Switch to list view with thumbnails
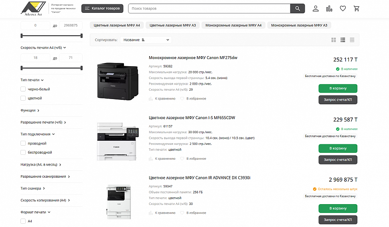 (343, 40)
